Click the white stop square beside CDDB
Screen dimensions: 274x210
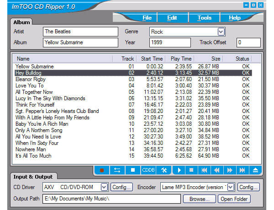pos(133,170)
